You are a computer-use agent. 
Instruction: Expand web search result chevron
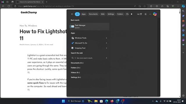106,58
